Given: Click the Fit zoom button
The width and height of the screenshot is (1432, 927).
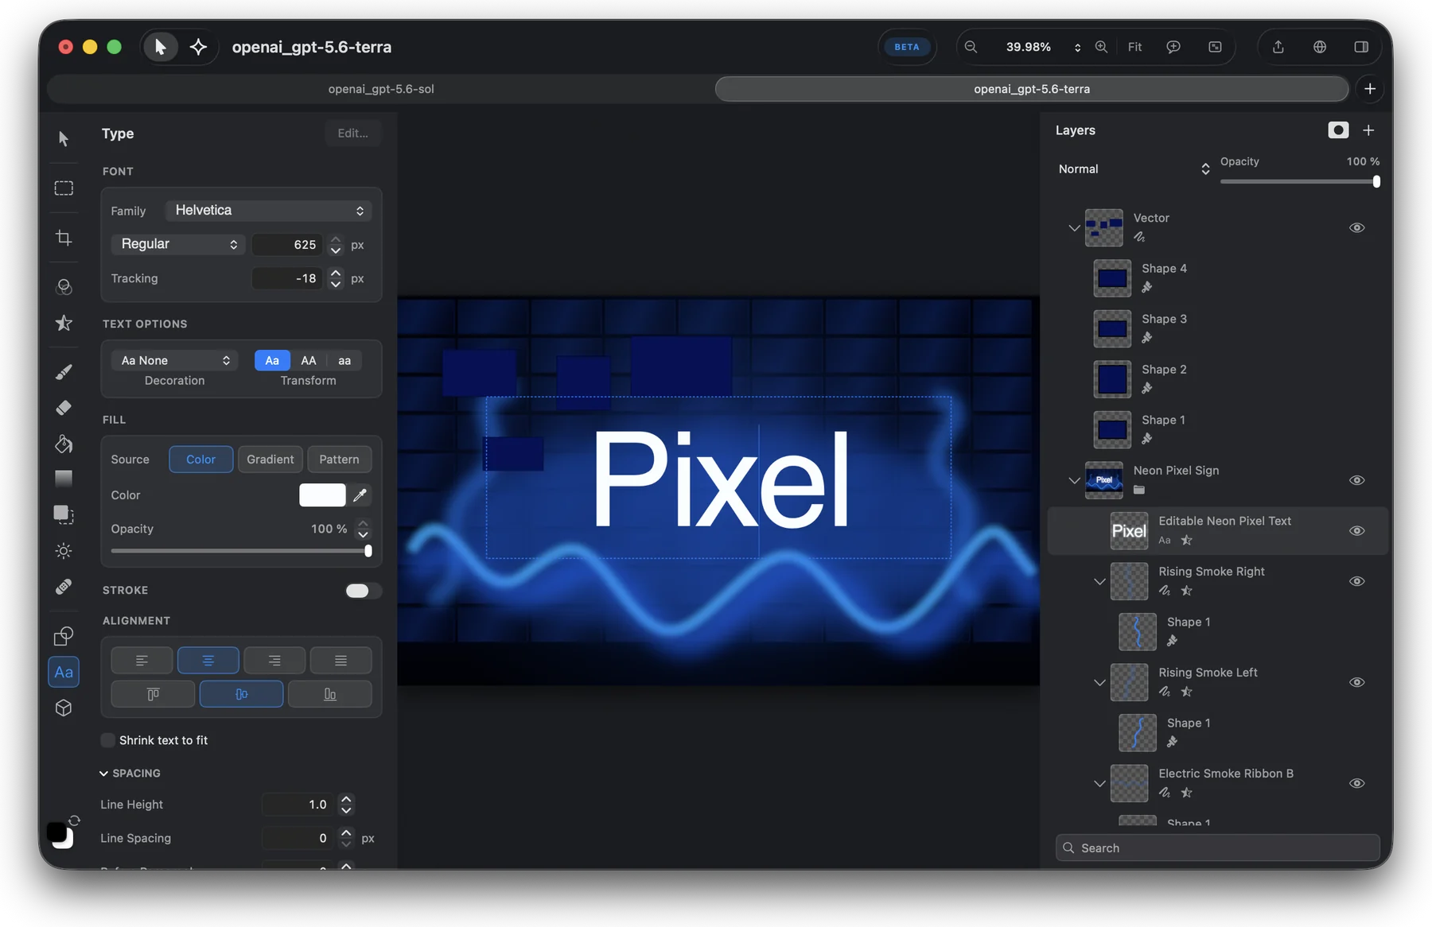Looking at the screenshot, I should pyautogui.click(x=1134, y=47).
